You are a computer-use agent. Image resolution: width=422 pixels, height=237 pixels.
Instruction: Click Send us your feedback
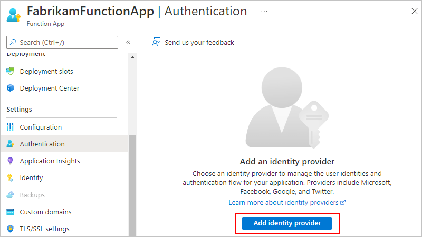click(199, 42)
